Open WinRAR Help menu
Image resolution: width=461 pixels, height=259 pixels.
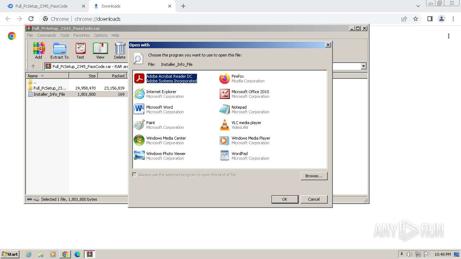tap(115, 35)
